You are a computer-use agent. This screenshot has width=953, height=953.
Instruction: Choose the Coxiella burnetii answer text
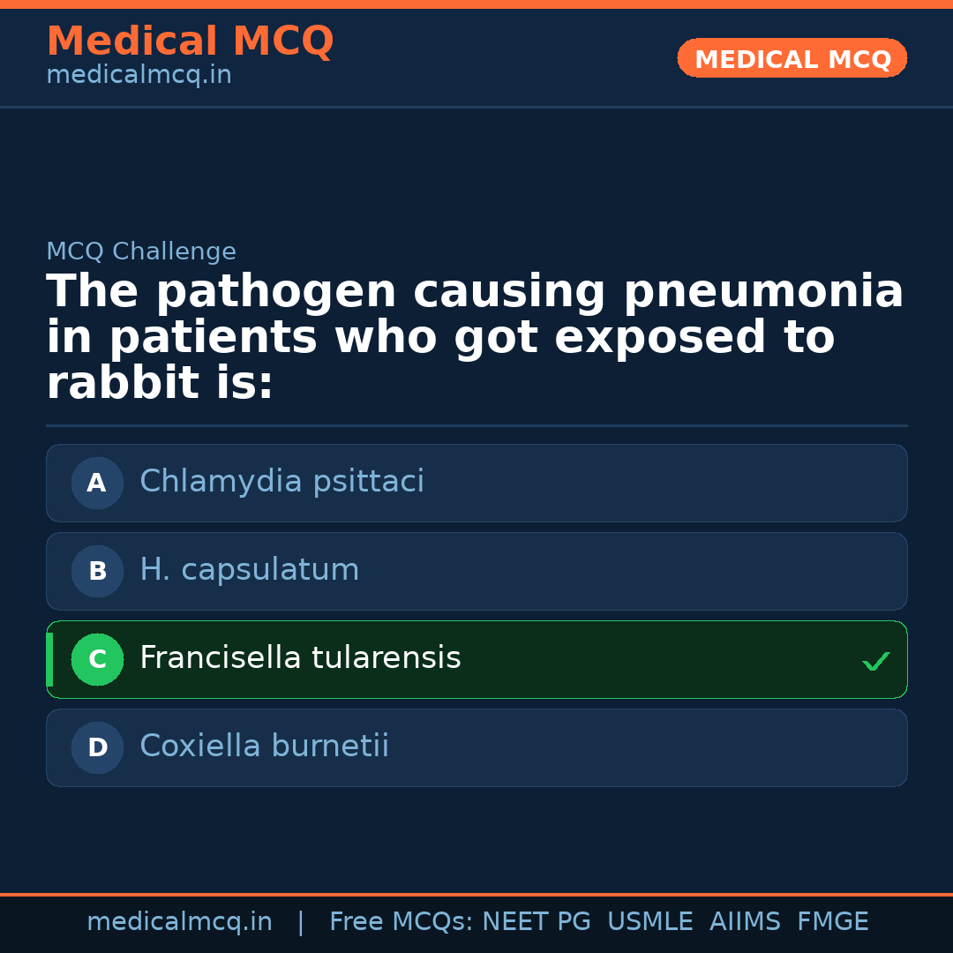(264, 747)
